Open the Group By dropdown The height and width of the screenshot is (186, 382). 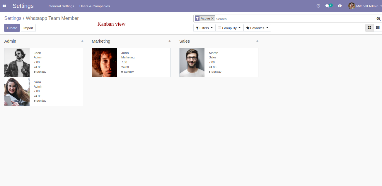(229, 28)
